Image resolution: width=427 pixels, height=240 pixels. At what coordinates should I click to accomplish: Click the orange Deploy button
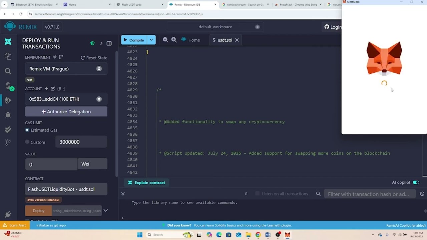[x=38, y=211]
